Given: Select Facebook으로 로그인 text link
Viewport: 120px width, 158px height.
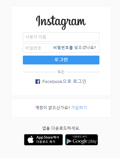Looking at the screenshot, I should (x=64, y=81).
